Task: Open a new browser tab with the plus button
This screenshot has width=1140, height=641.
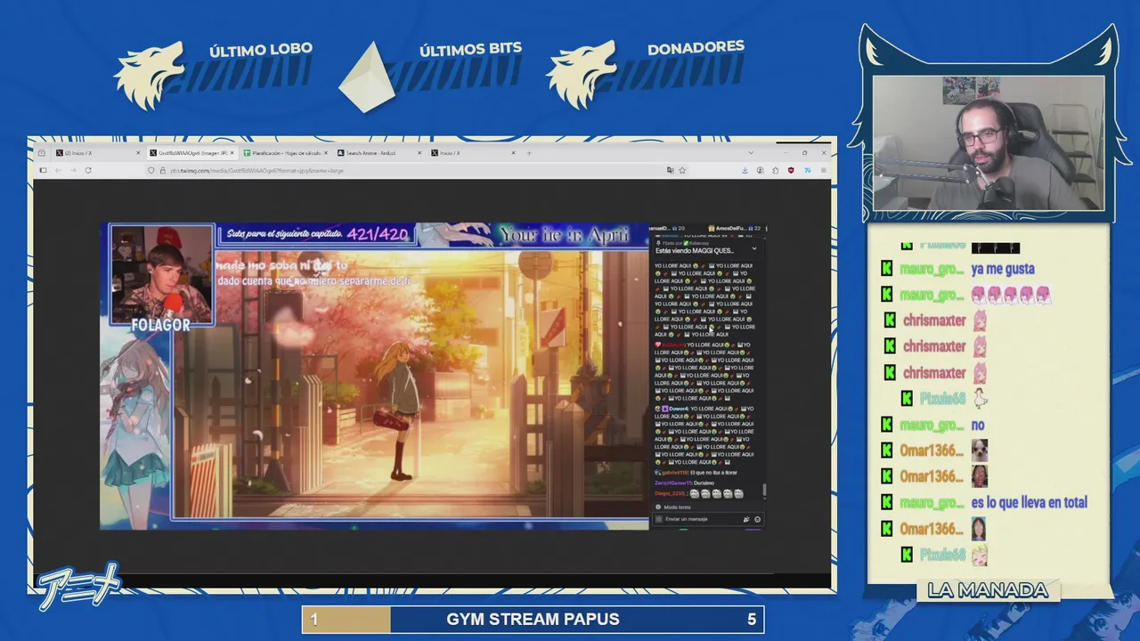Action: (529, 153)
